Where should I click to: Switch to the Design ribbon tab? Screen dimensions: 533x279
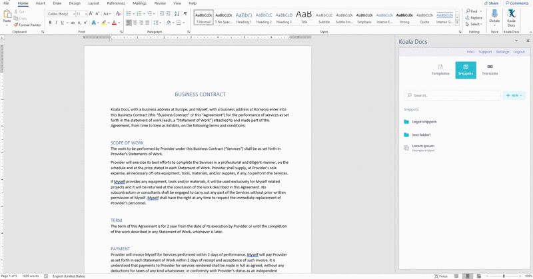tap(75, 3)
